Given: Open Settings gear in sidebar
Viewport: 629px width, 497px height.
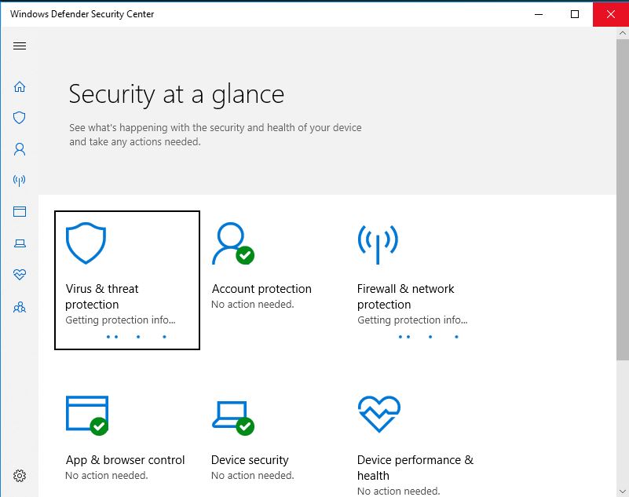Looking at the screenshot, I should [x=20, y=476].
